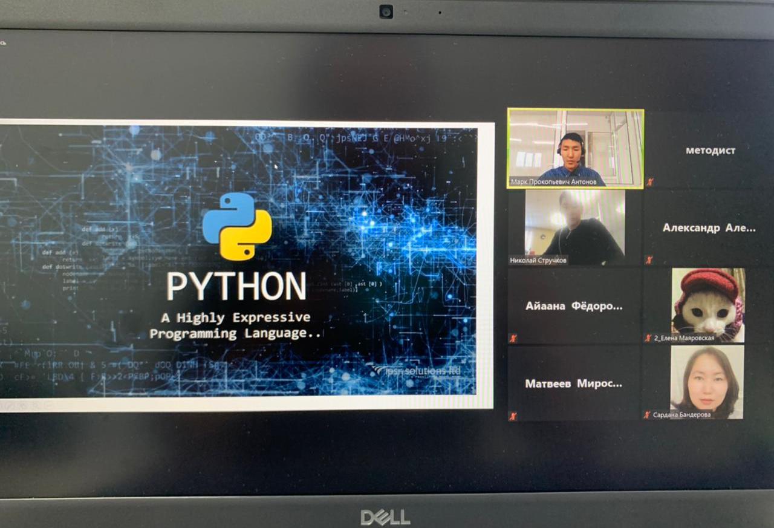The image size is (774, 528).
Task: Click muted mic icon on Айаана Фёдоро... tile
Action: click(513, 338)
